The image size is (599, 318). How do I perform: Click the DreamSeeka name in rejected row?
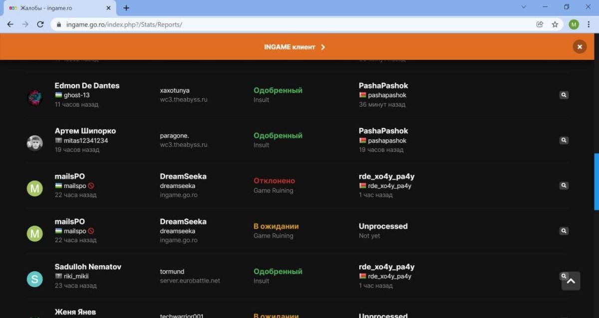183,176
